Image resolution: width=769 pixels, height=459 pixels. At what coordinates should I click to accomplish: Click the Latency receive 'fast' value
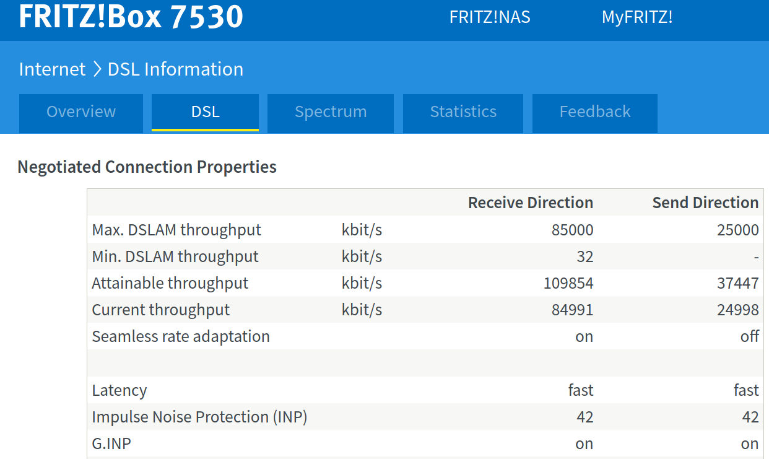click(x=581, y=390)
